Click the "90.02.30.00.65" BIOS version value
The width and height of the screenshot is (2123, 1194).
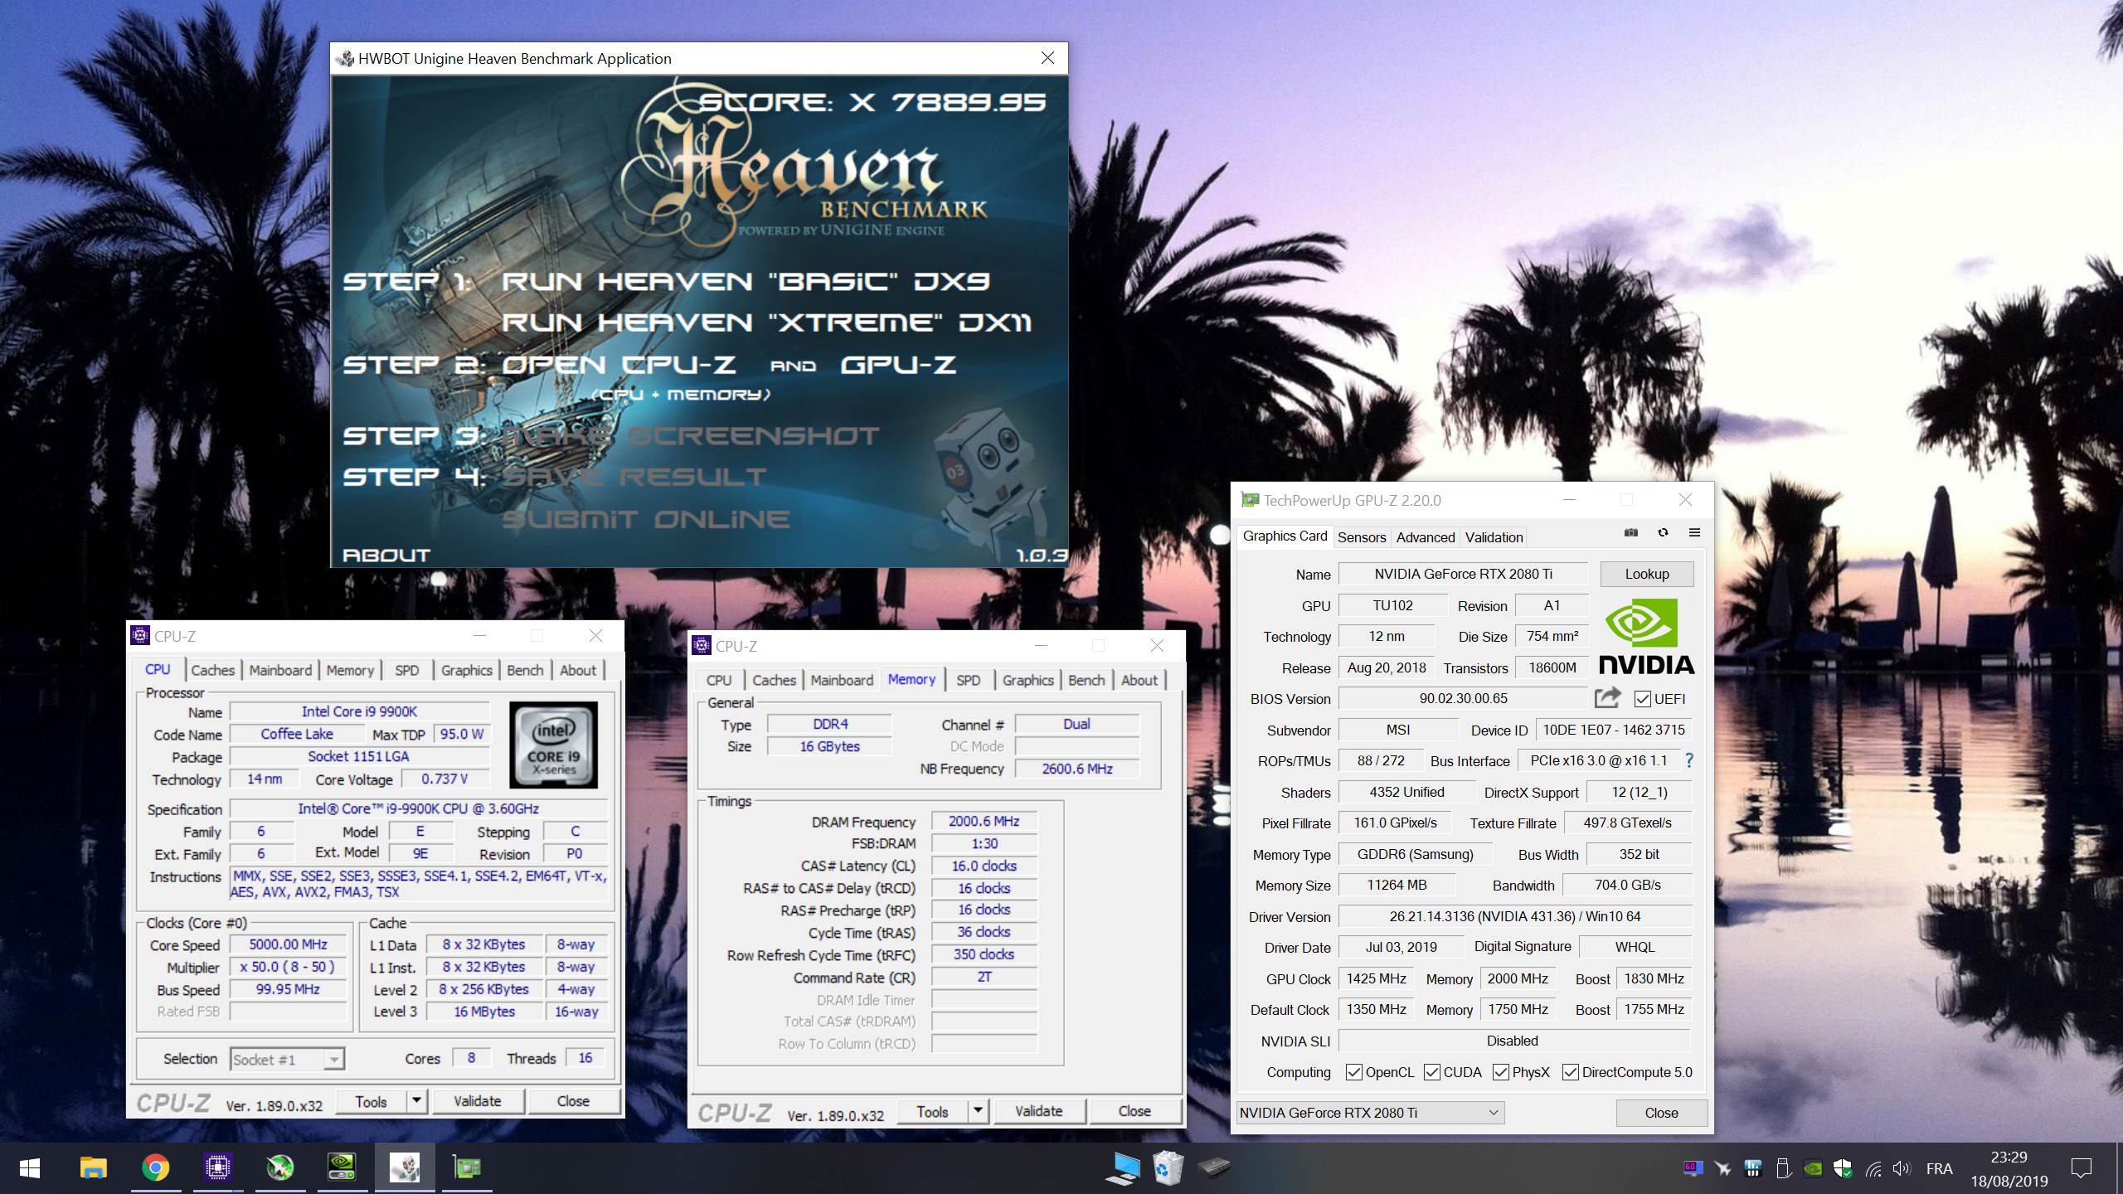pos(1463,698)
